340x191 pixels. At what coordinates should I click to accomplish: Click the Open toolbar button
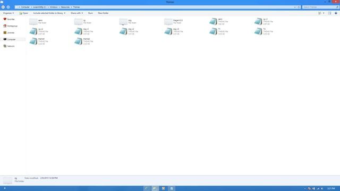[x=23, y=13]
